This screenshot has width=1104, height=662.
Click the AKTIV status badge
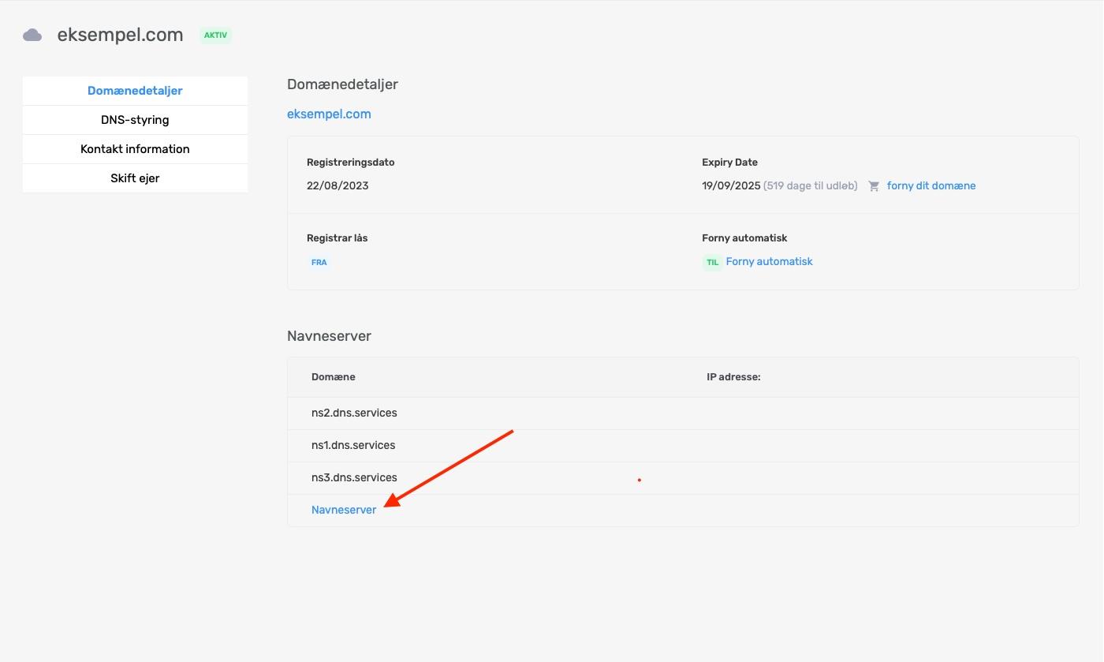click(x=215, y=35)
